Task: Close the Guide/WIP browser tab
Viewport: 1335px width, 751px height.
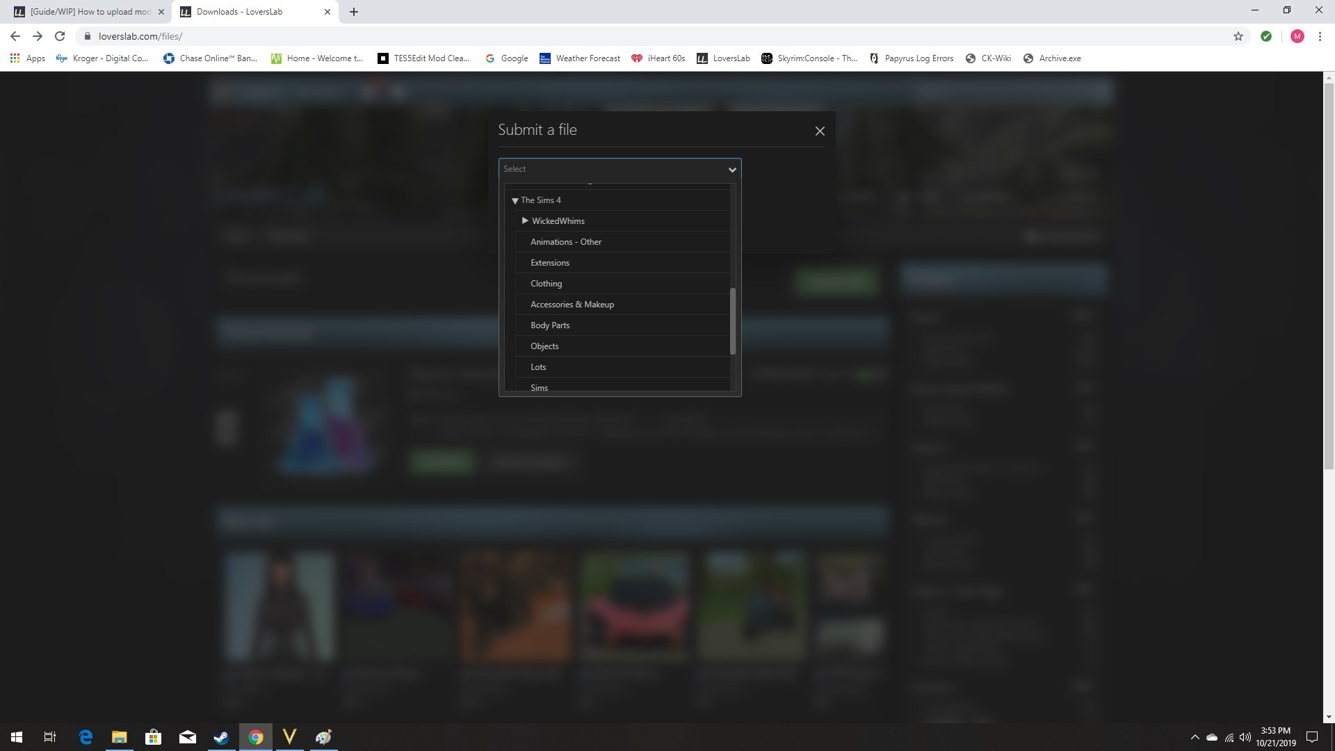Action: point(161,12)
